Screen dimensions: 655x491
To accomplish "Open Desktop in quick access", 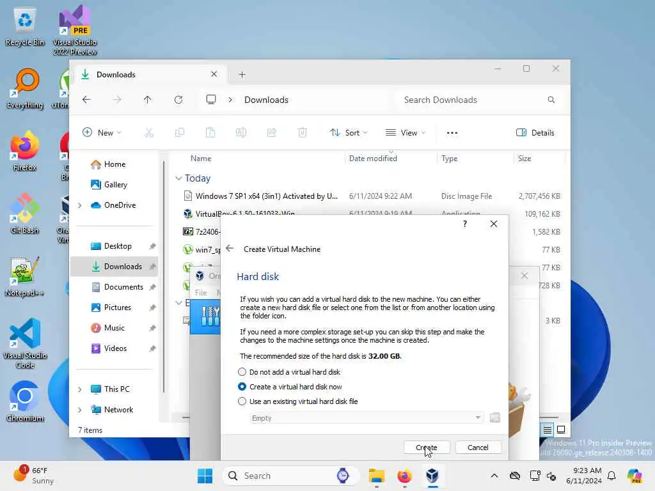I will click(118, 246).
